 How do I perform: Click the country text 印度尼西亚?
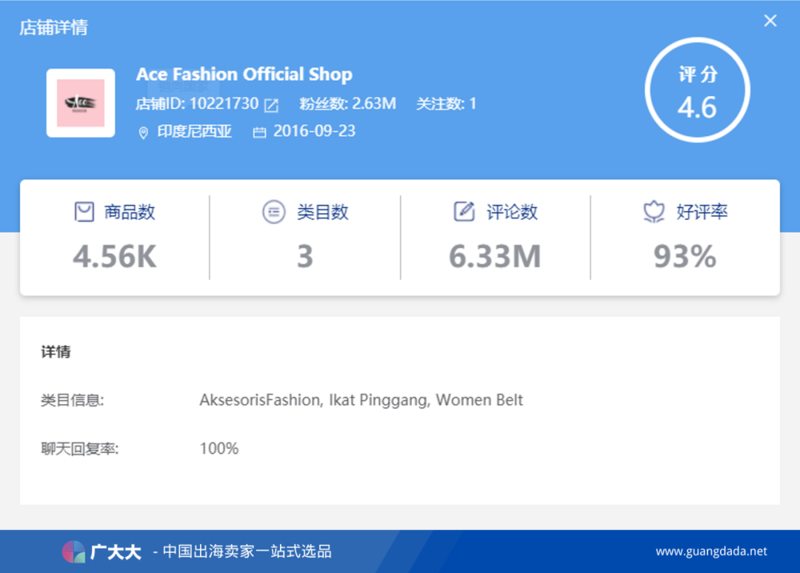pyautogui.click(x=194, y=132)
